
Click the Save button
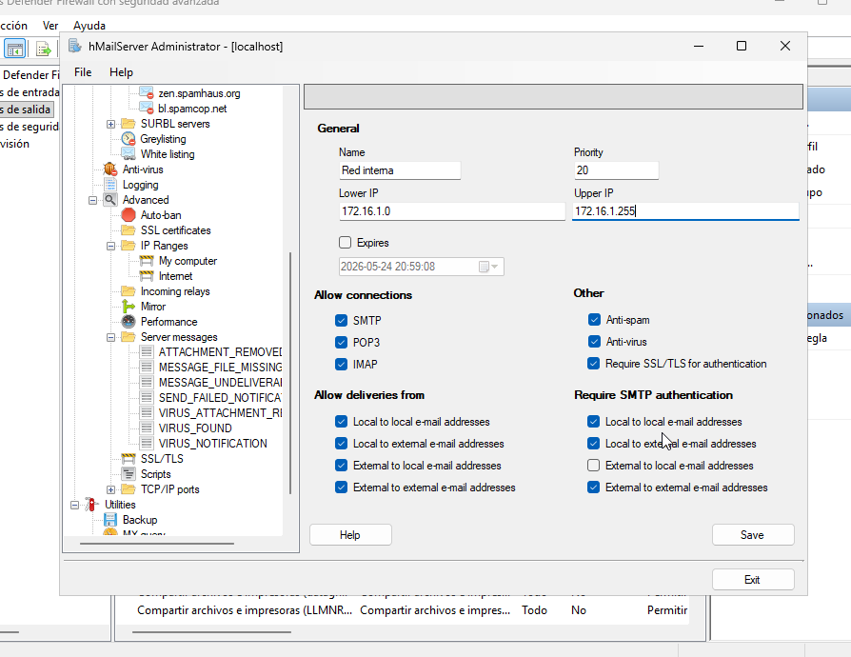point(753,535)
